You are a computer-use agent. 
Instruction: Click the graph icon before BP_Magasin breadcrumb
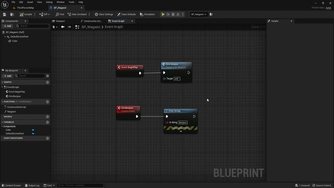click(77, 27)
